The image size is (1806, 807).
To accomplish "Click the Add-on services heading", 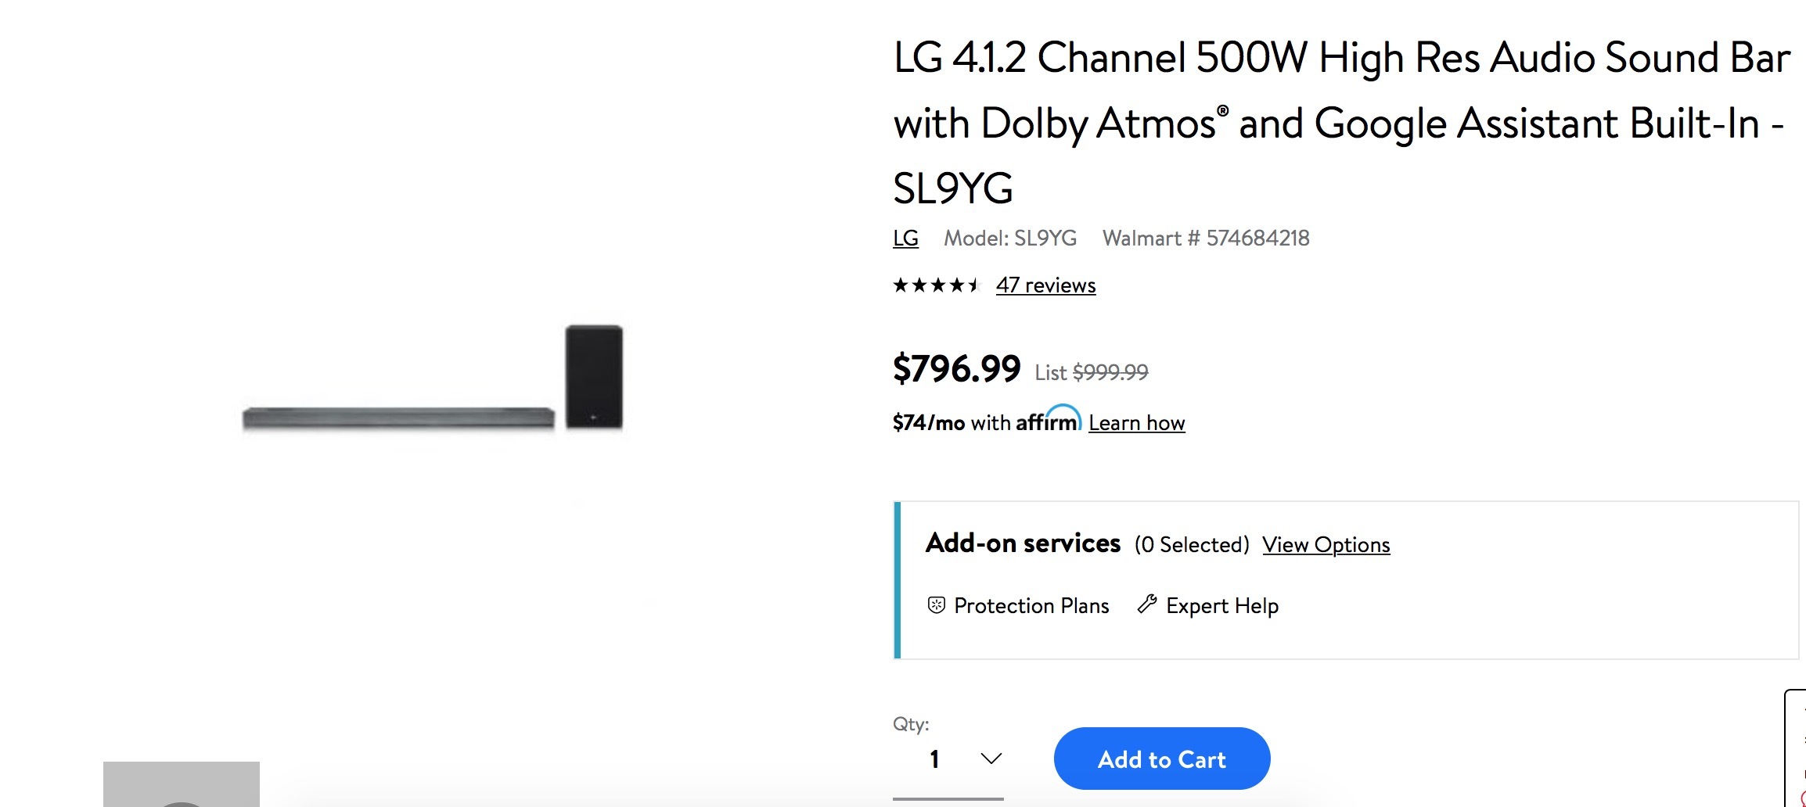I will coord(1023,543).
